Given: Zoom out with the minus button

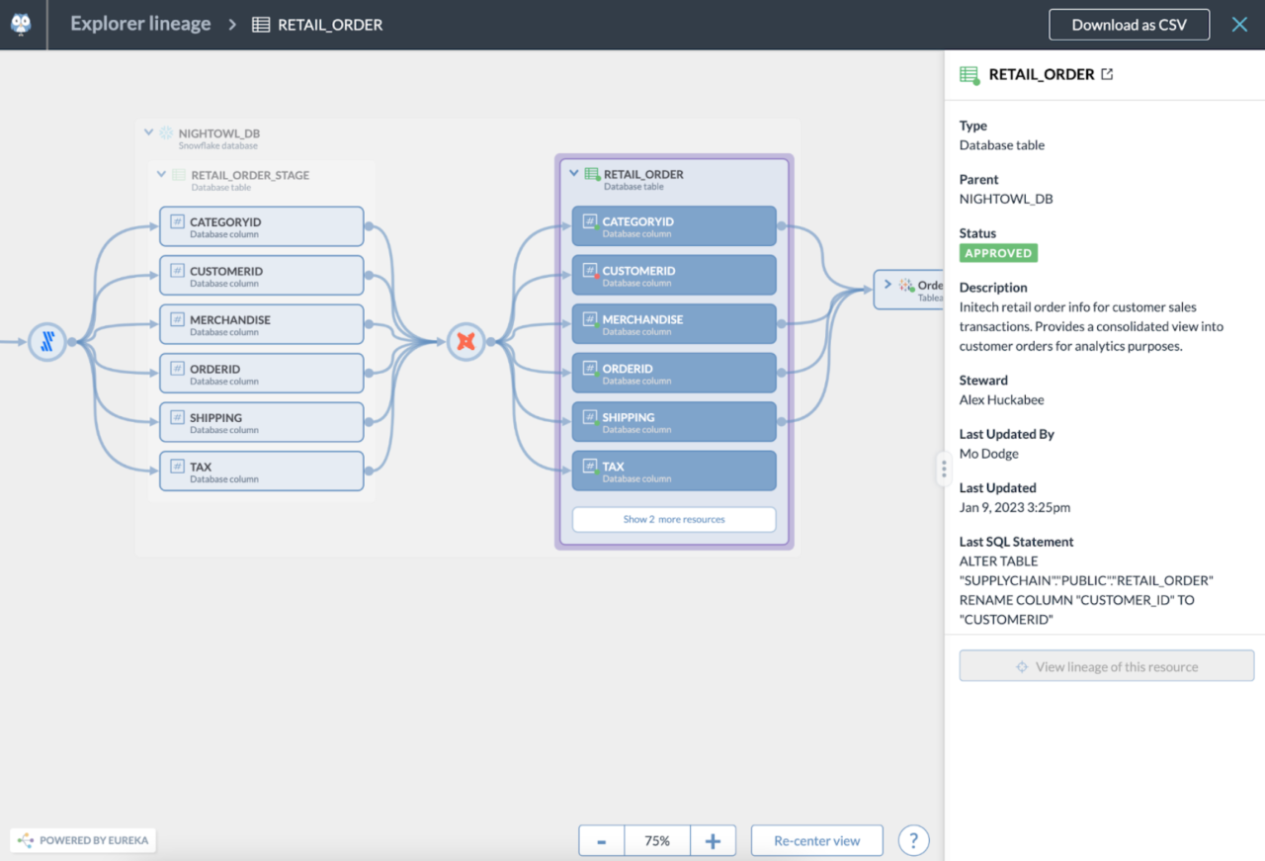Looking at the screenshot, I should 602,840.
